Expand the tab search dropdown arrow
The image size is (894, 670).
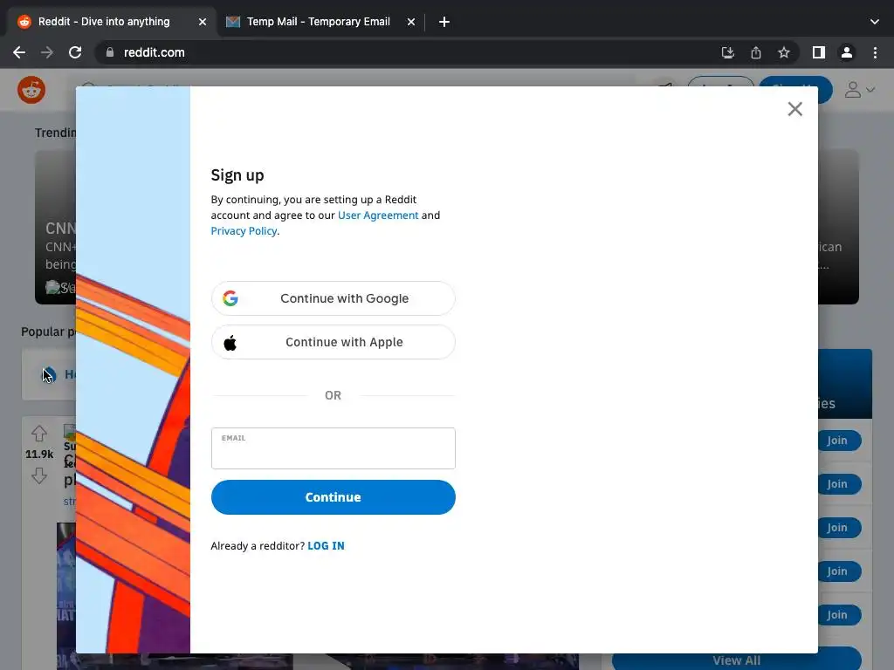tap(875, 22)
